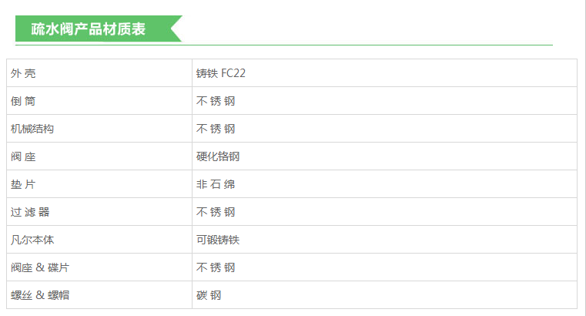Select the 可锻铸铁 material cell

pyautogui.click(x=218, y=240)
